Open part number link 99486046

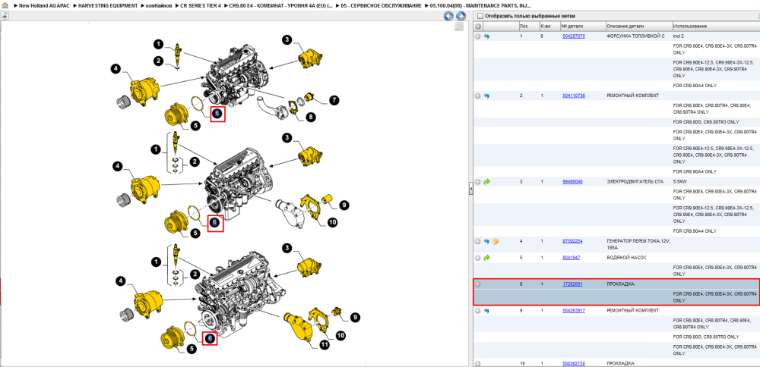(572, 182)
